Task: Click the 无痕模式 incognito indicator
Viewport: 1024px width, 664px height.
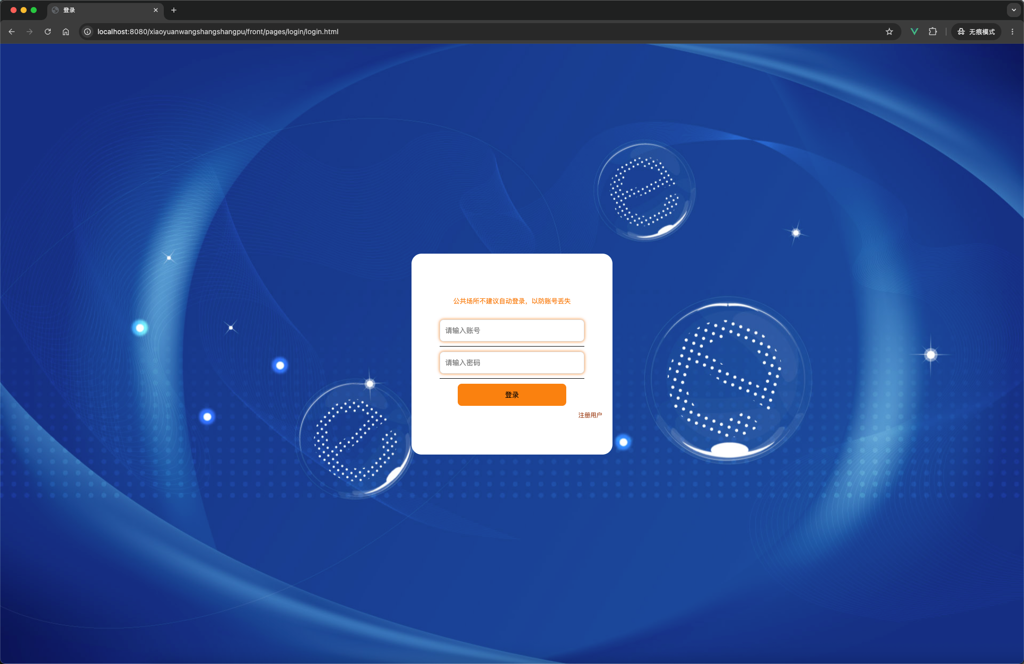Action: 976,32
